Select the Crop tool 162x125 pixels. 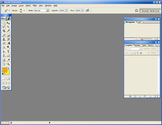[4, 31]
